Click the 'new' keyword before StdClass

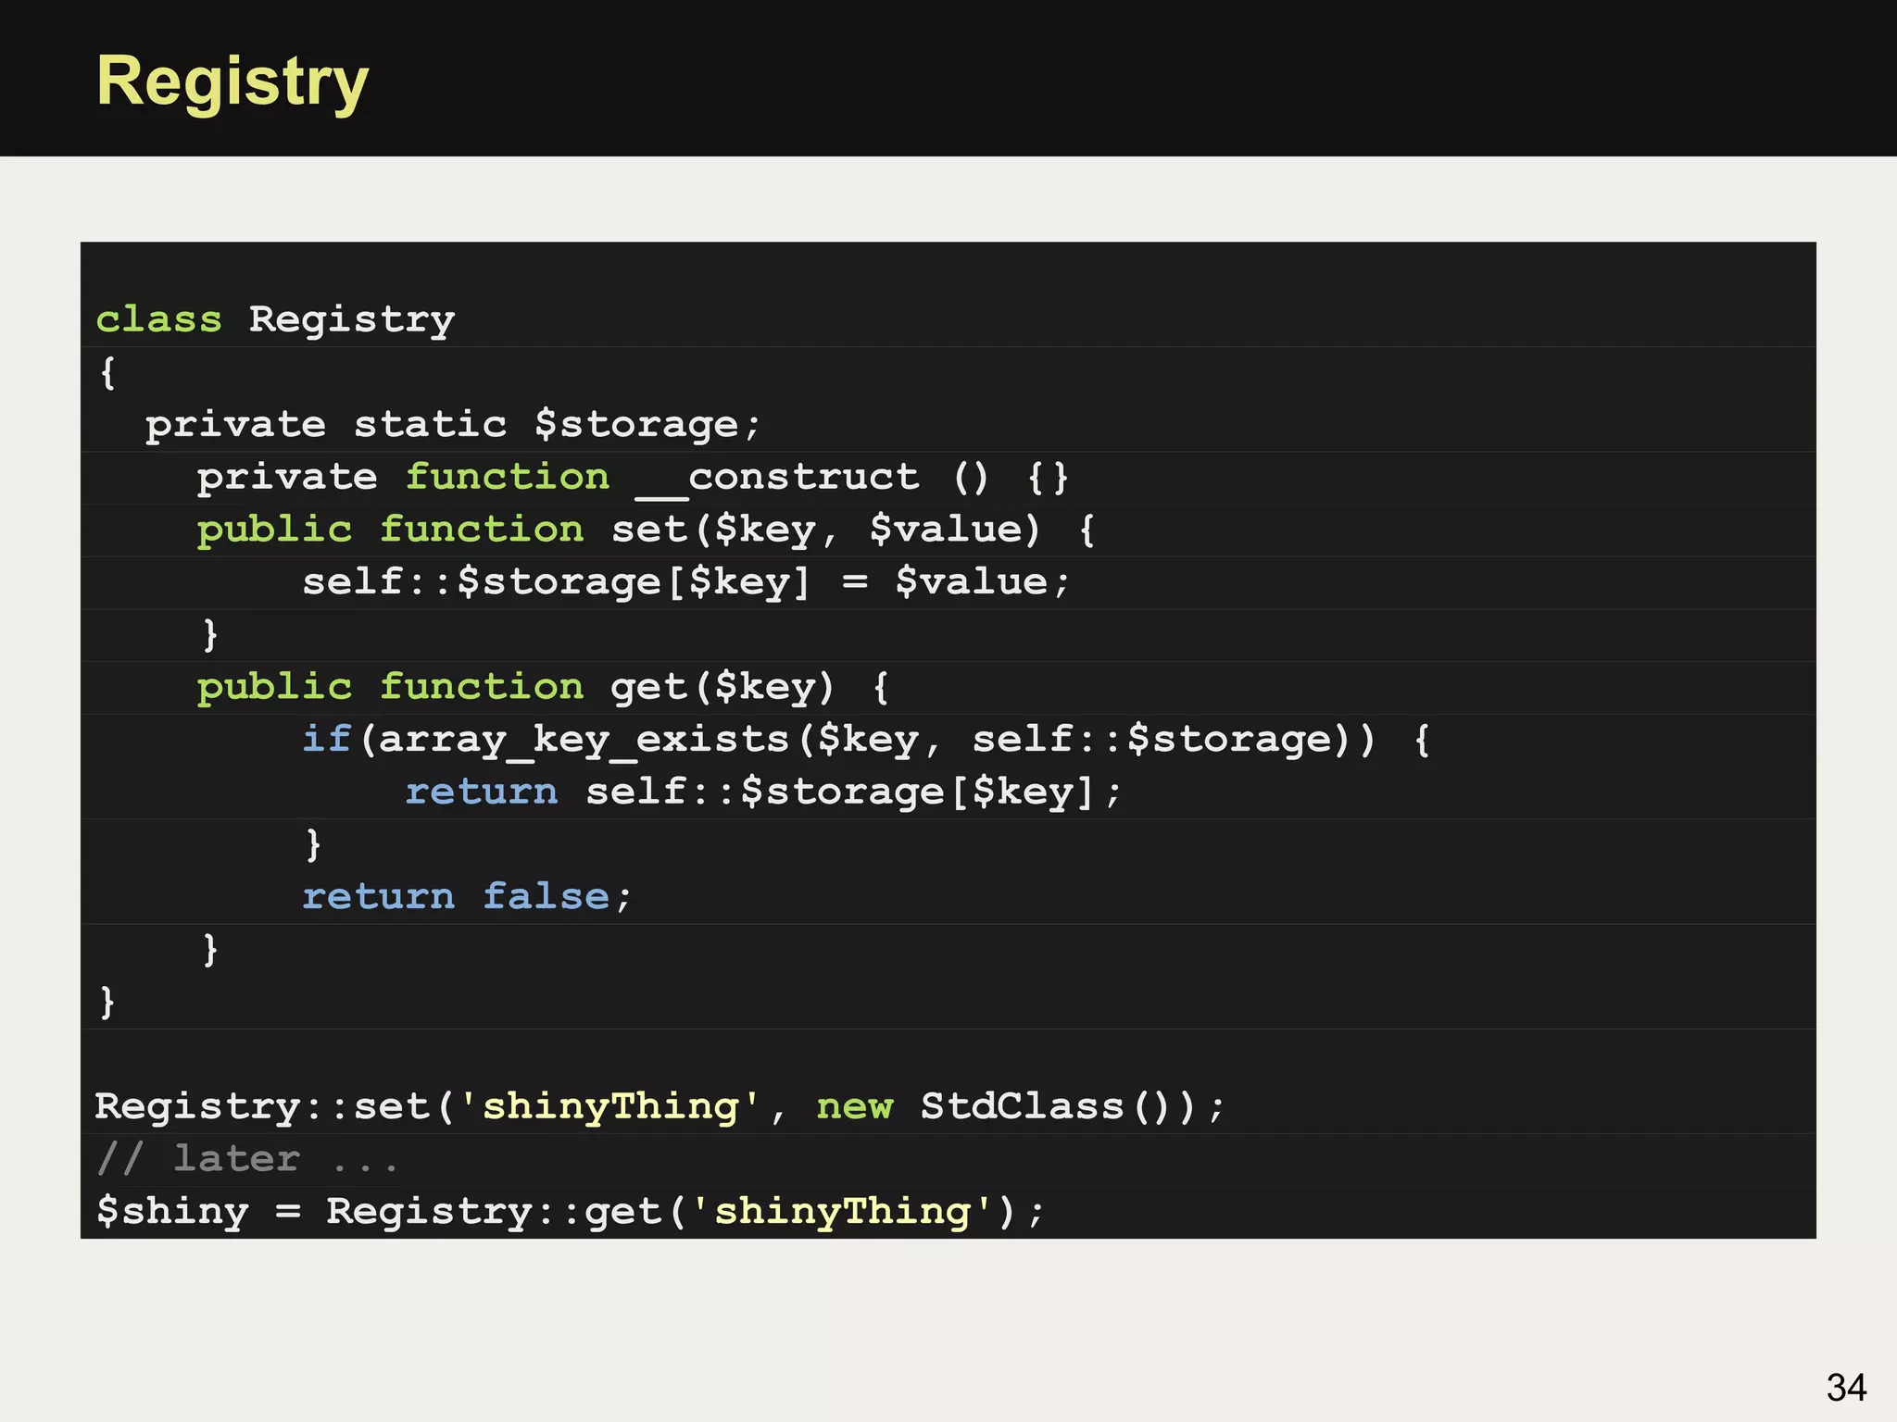click(854, 1107)
